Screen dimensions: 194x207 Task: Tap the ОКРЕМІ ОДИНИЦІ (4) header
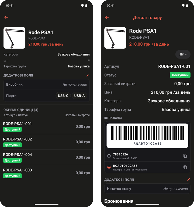click(x=21, y=110)
